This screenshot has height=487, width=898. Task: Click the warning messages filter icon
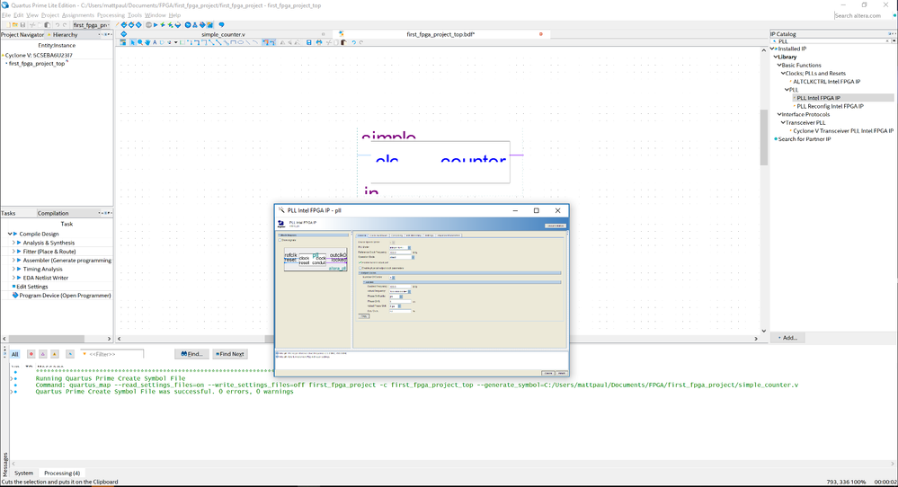coord(55,354)
